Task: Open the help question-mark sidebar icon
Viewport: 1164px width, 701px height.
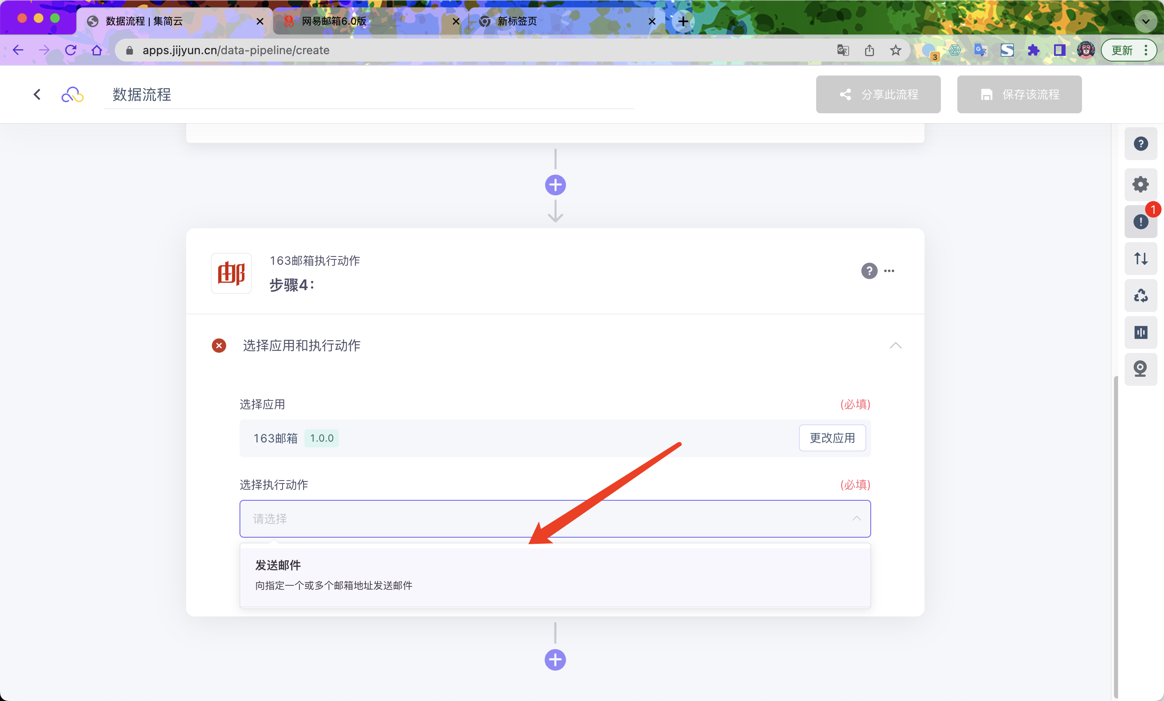Action: point(1140,144)
